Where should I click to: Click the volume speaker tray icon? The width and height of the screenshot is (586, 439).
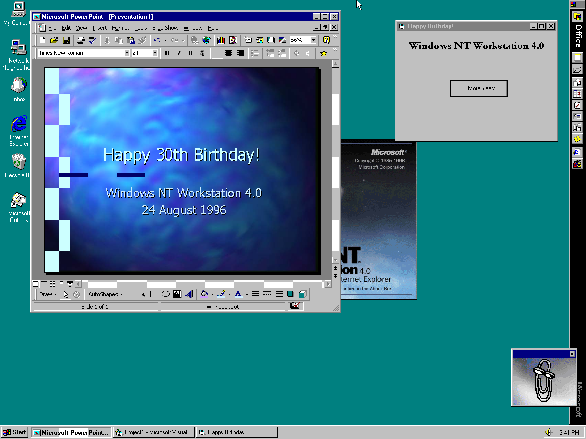[549, 432]
